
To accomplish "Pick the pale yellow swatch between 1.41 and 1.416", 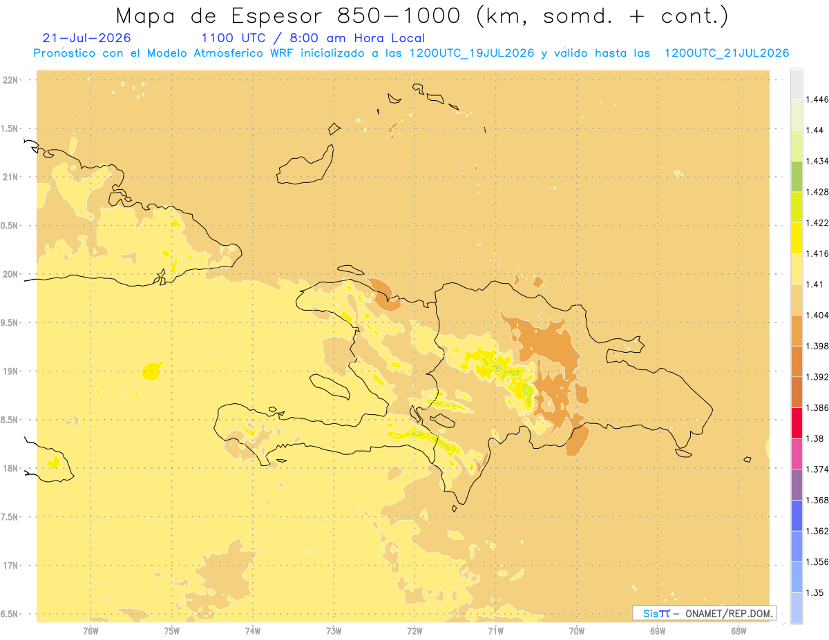I will pyautogui.click(x=797, y=269).
